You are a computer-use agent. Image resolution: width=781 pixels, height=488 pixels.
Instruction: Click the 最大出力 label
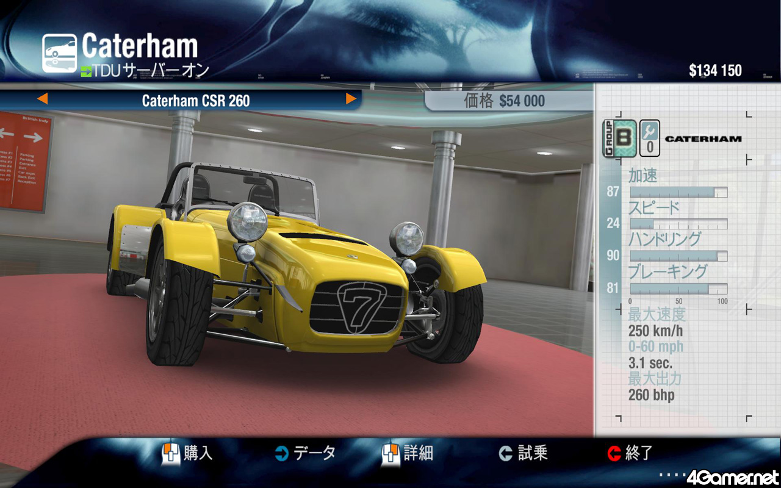point(655,379)
